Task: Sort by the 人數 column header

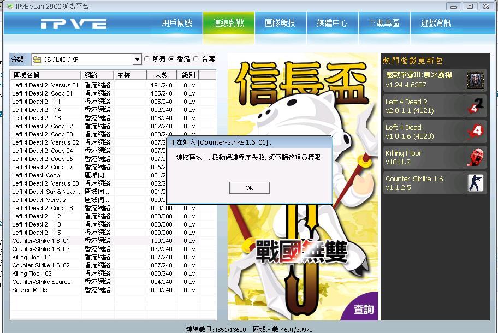Action: click(x=161, y=75)
